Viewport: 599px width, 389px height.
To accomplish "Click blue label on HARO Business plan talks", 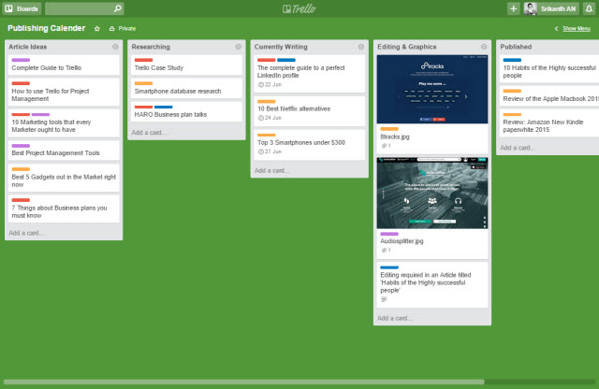I will pos(164,107).
